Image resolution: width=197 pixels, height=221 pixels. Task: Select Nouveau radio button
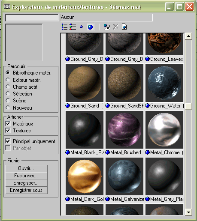click(8, 108)
